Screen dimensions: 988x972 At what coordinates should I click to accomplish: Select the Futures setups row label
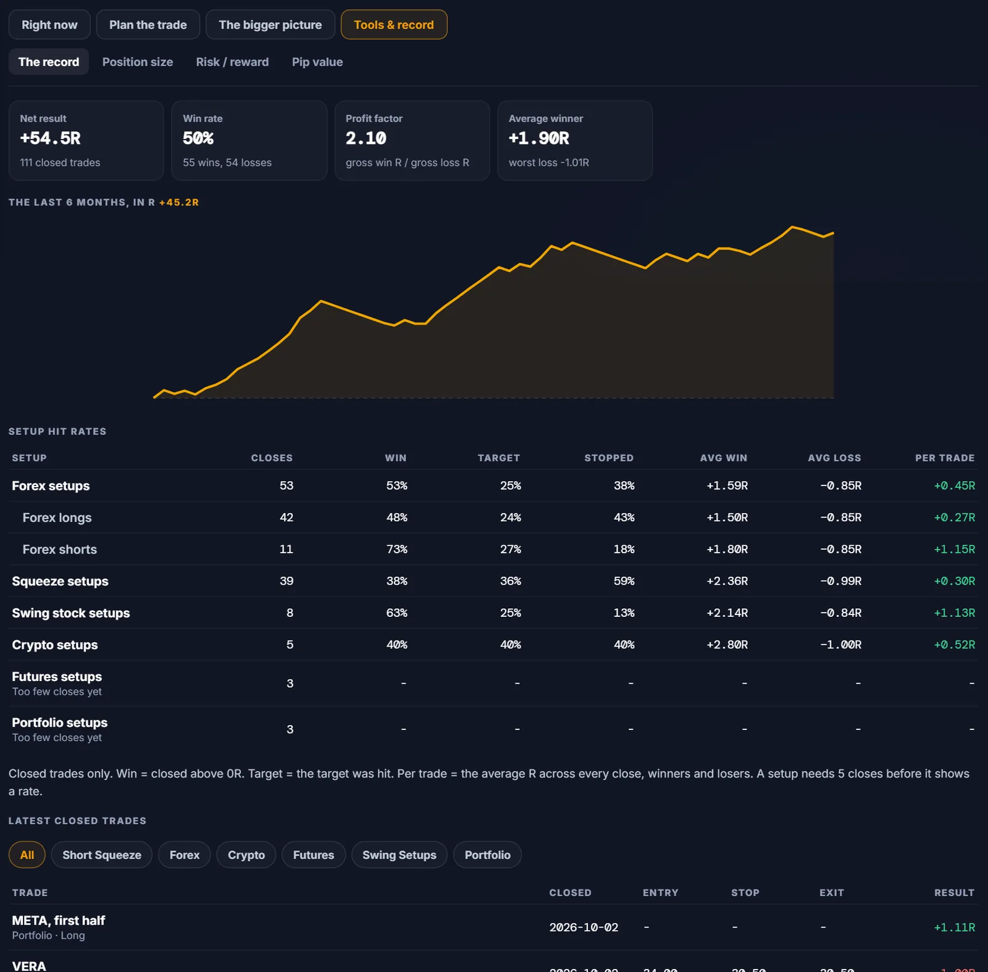click(x=57, y=677)
